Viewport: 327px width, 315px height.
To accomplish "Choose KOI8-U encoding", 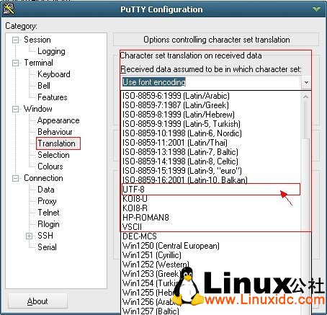I will 211,199.
